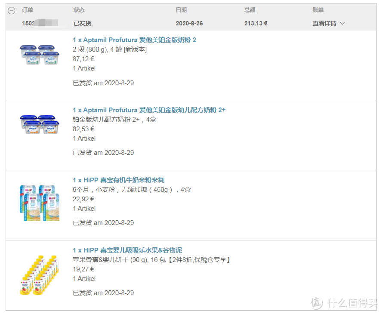Screen dimensions: 382x314
Task: Open the HiPP 喜宝有机牛奶米粉米糊 product link
Action: pos(119,180)
